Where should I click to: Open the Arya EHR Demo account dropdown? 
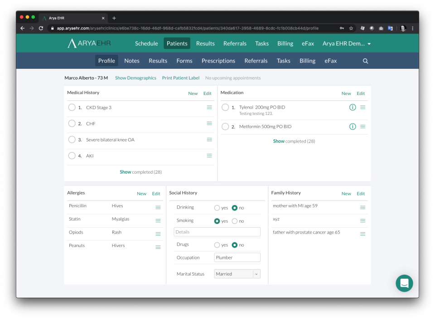pos(347,44)
